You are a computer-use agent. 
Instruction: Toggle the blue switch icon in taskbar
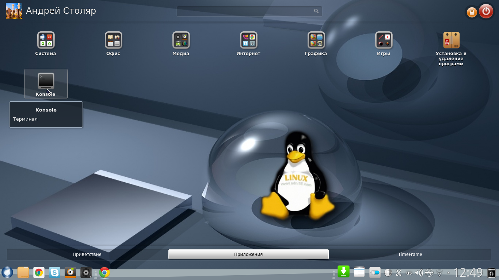pos(375,272)
